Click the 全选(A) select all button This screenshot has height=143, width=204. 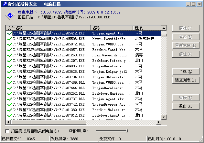(186, 71)
